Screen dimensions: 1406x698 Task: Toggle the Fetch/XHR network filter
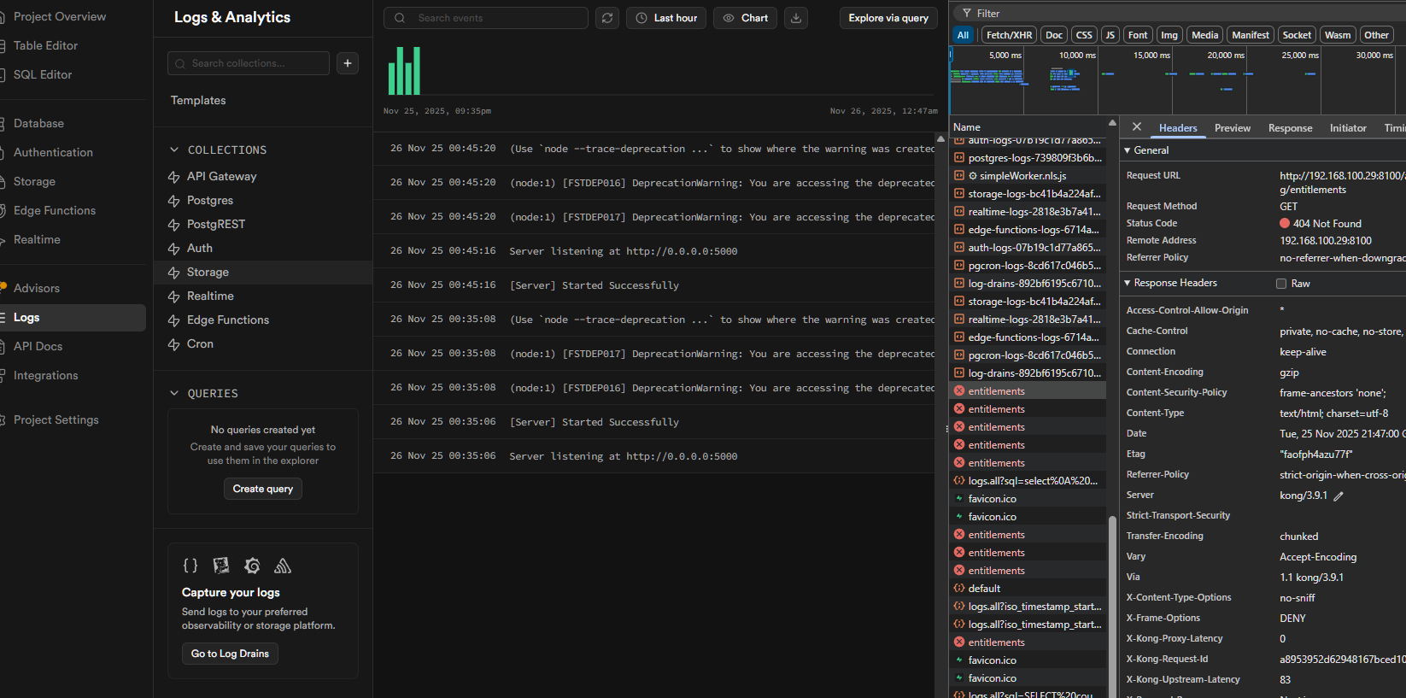pyautogui.click(x=1009, y=35)
